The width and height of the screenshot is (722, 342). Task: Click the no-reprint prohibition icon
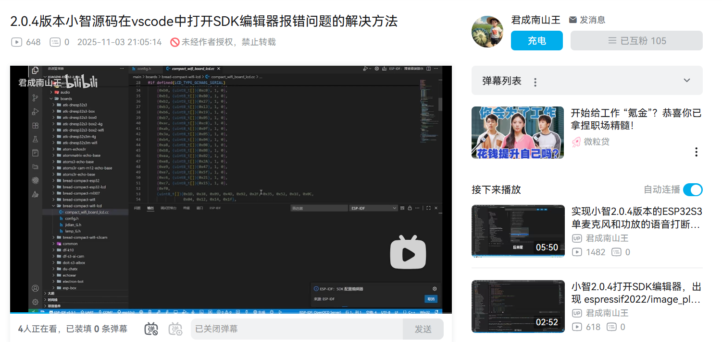[175, 42]
